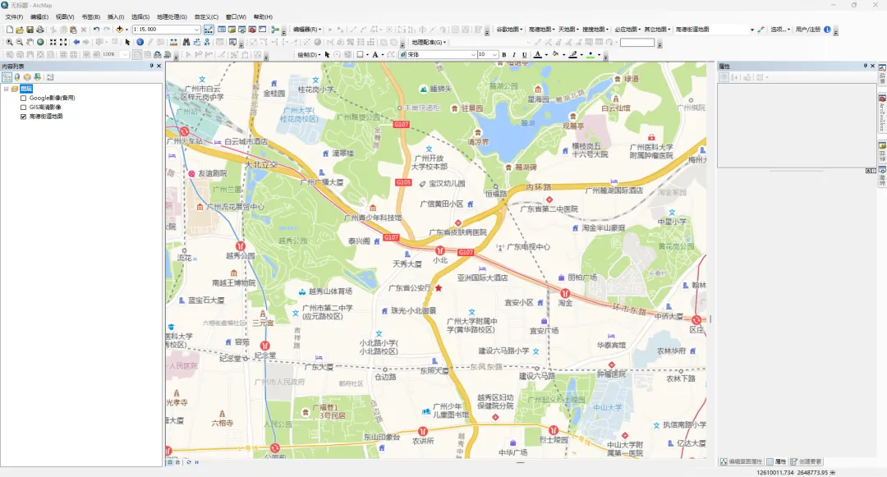Switch to List By Visibility view
Image resolution: width=887 pixels, height=477 pixels.
pos(27,77)
